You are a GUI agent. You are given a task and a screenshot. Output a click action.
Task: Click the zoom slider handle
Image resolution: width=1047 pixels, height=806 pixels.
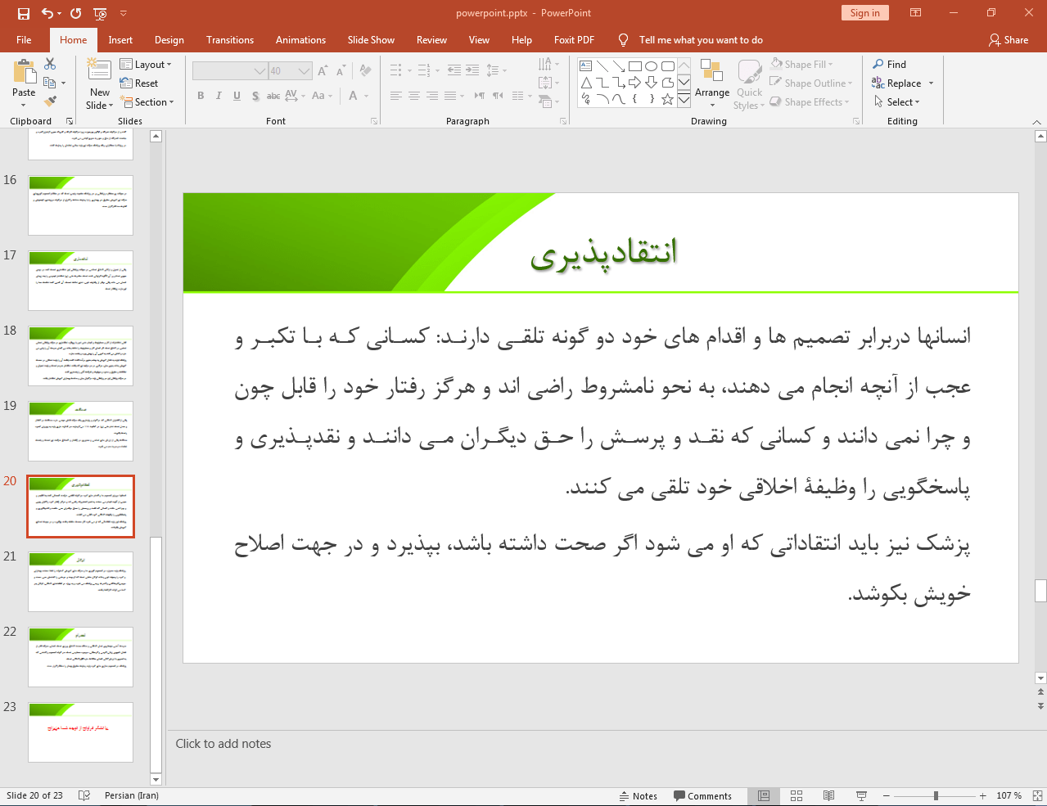(936, 795)
